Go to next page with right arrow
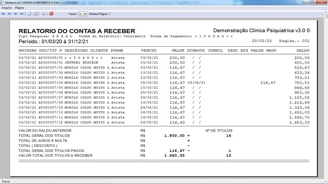This screenshot has width=328, height=184. coord(15,14)
